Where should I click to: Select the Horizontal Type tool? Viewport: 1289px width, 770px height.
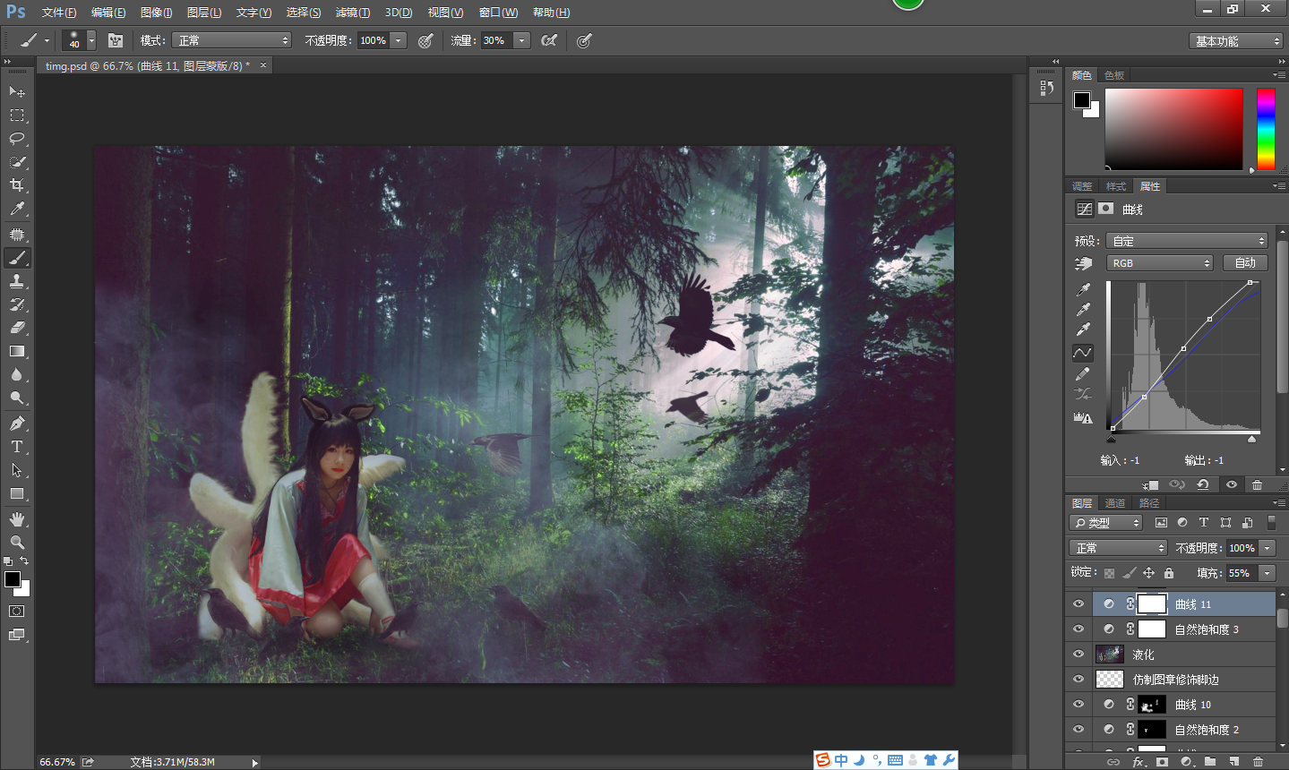pyautogui.click(x=17, y=447)
